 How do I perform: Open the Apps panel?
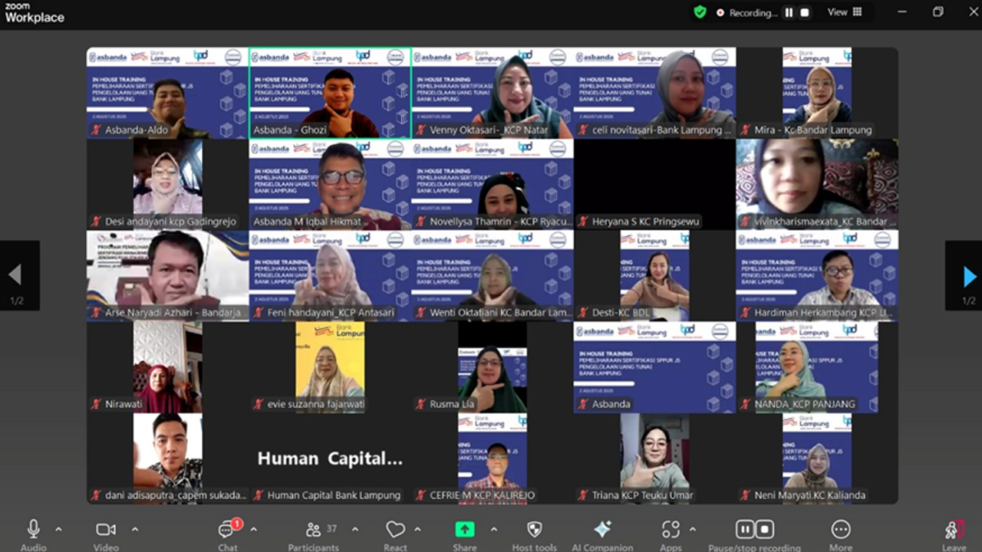[x=671, y=531]
